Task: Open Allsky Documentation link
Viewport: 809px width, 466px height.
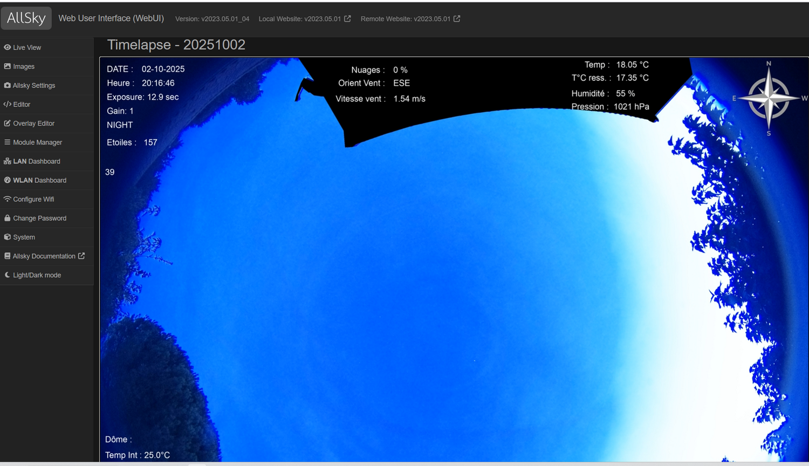Action: [x=47, y=256]
